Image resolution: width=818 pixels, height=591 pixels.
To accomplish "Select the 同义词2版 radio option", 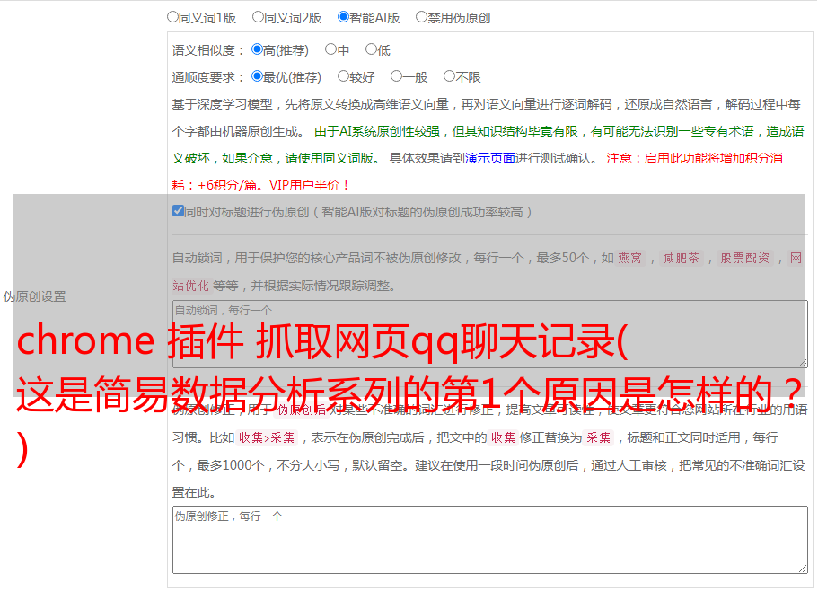I will point(258,17).
